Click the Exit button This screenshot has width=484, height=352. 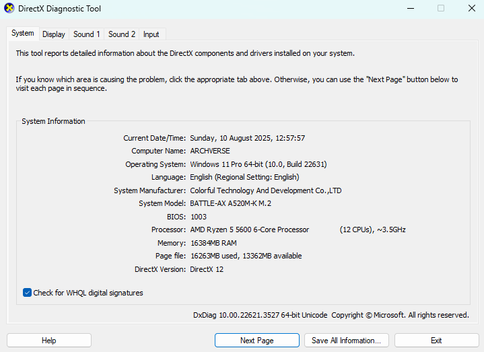pos(436,341)
